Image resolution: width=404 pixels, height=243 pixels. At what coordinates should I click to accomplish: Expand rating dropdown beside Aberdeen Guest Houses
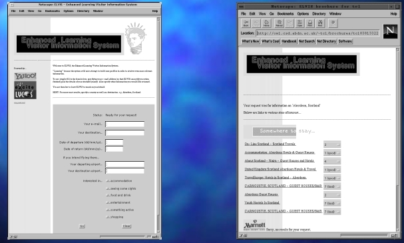[x=332, y=195]
